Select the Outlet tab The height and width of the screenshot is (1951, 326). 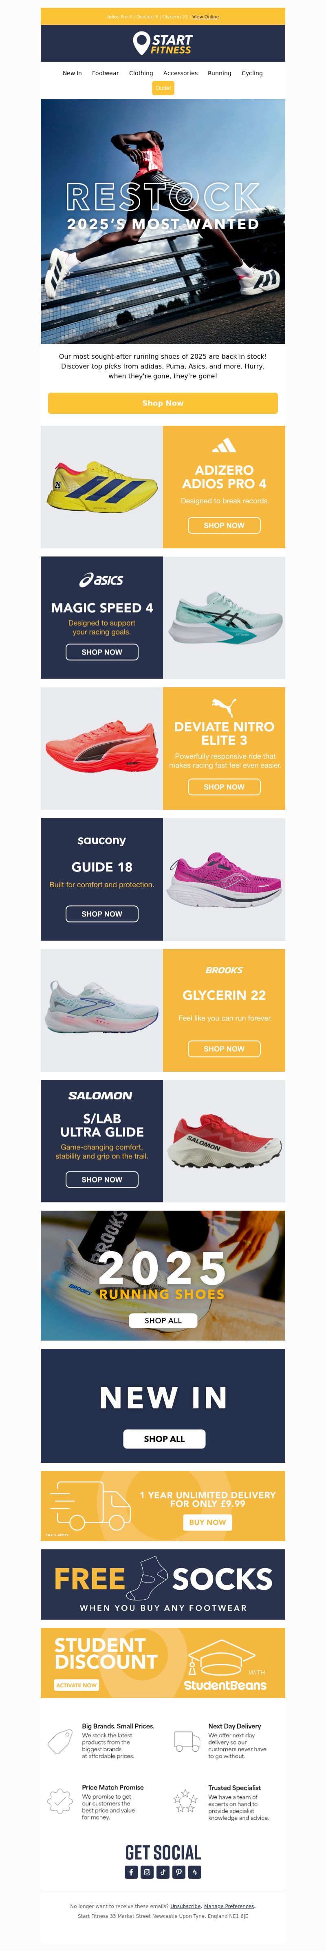163,88
